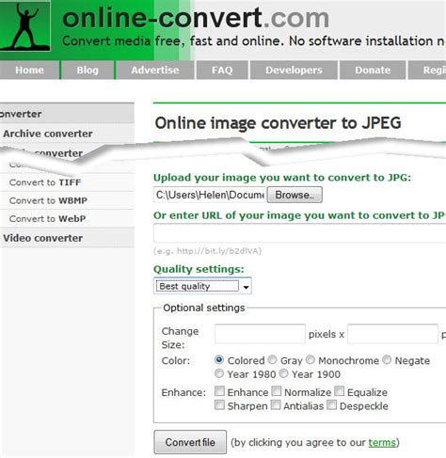Check the Despeckle option
Screen dimensions: 446x458
click(x=332, y=405)
